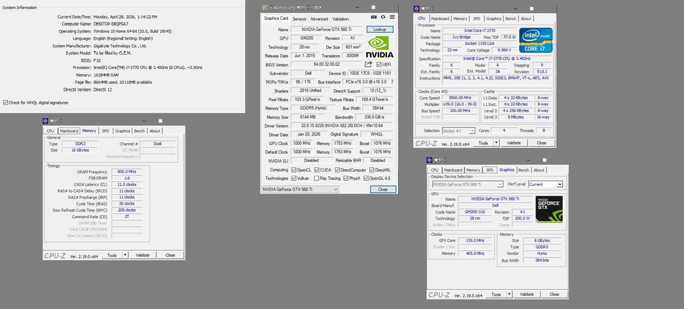Switch to Advanced tab in GPU-Z
The width and height of the screenshot is (684, 309).
tap(319, 18)
